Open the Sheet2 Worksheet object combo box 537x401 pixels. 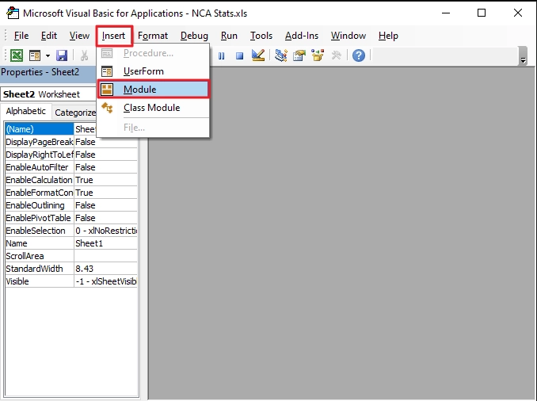click(x=48, y=94)
